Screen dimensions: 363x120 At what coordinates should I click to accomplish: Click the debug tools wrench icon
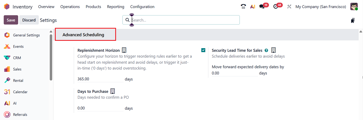tap(289, 7)
